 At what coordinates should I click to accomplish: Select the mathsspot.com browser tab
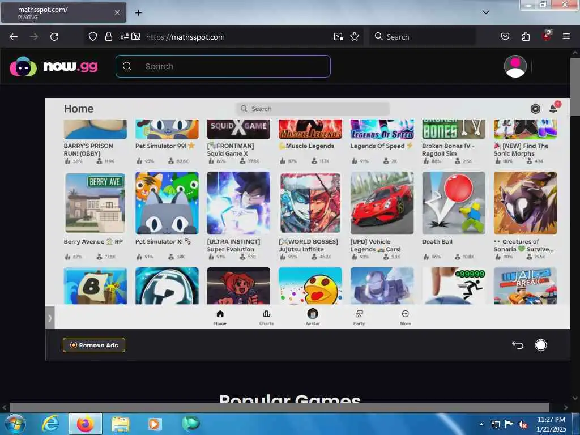click(x=63, y=12)
